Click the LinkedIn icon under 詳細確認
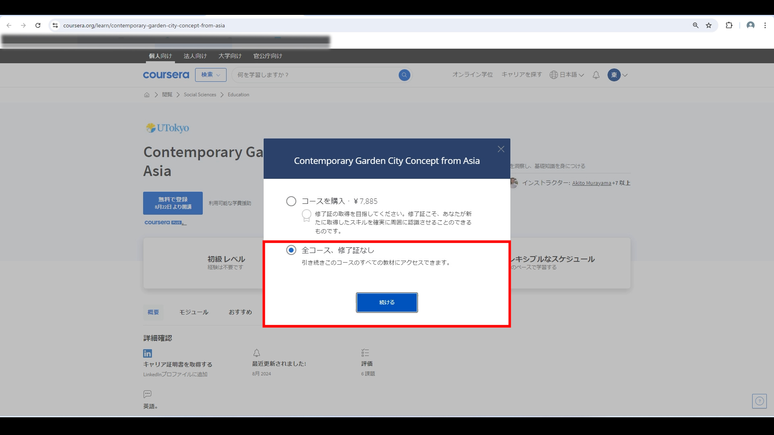Viewport: 774px width, 435px height. (148, 353)
